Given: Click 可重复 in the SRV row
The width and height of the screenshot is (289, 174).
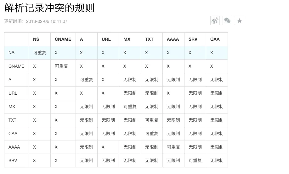Looking at the screenshot, I should click(195, 161).
